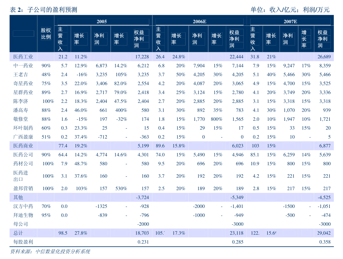This screenshot has height=259, width=343.
Task: Click the 医药商业 category row label
Action: coord(23,146)
